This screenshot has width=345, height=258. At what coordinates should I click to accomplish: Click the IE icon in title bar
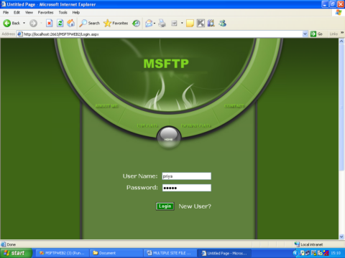(3, 4)
